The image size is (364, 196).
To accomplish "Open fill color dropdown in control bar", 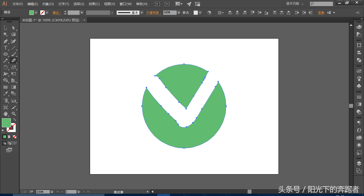I will pos(36,13).
